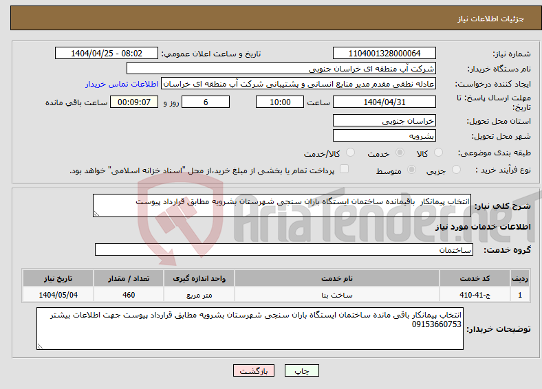Click the service name cell ساخت بنا
Screen dimensions: 542x389
[x=336, y=295]
